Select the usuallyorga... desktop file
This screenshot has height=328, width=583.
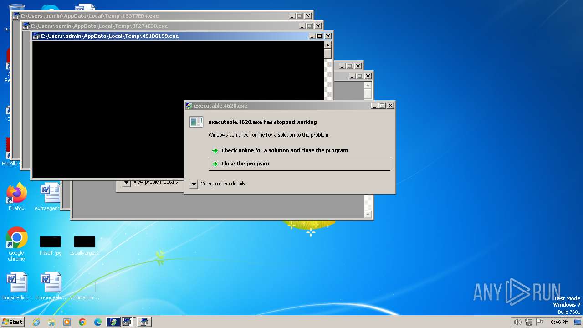pyautogui.click(x=84, y=245)
